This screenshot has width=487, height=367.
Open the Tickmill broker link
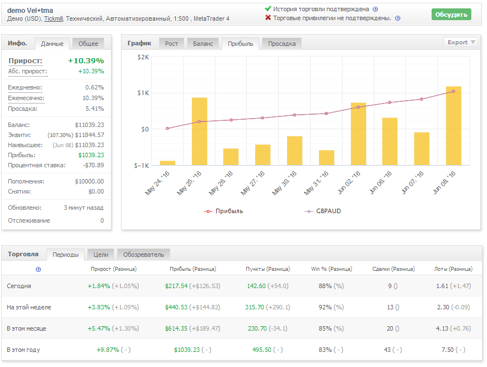(x=53, y=18)
